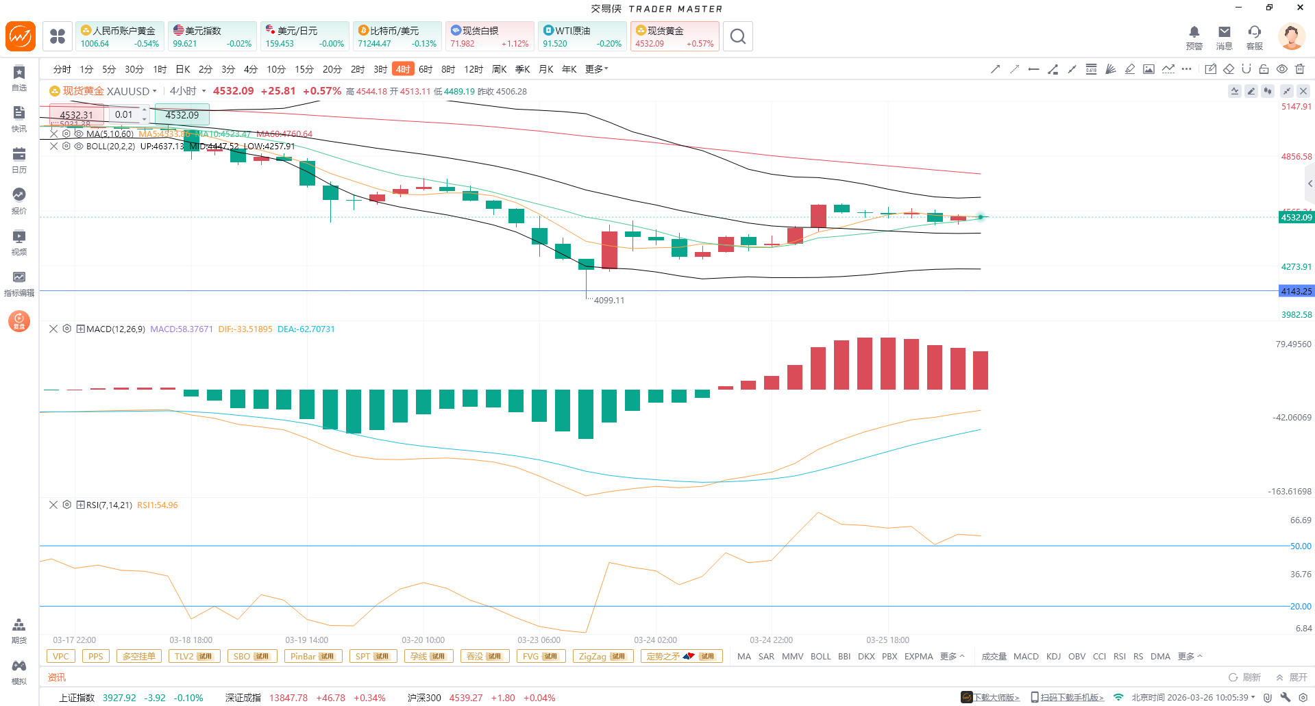Toggle the drawing lock icon
This screenshot has width=1315, height=706.
point(1264,69)
